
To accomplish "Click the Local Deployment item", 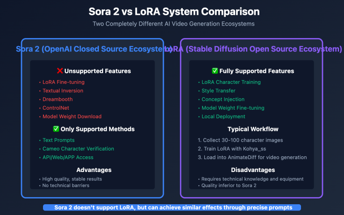I will (223, 116).
